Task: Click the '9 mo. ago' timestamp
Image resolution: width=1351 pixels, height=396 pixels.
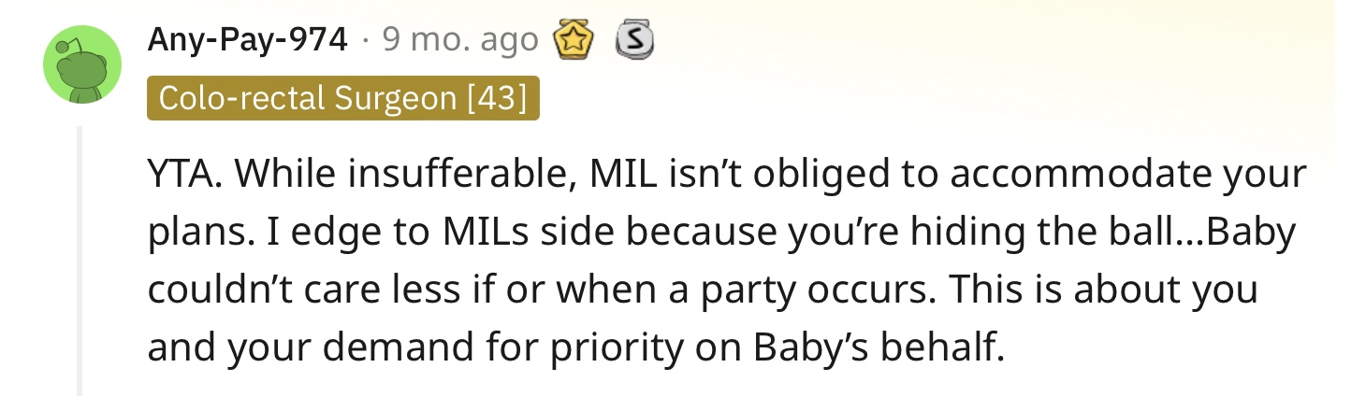Action: click(x=460, y=39)
